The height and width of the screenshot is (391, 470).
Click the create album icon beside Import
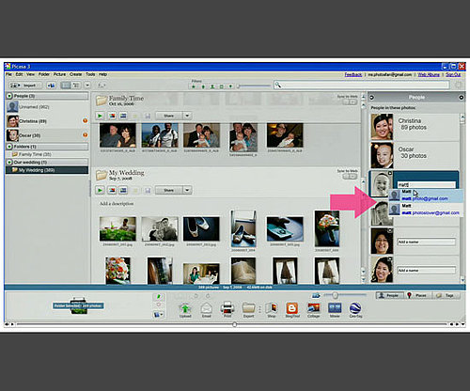point(51,86)
